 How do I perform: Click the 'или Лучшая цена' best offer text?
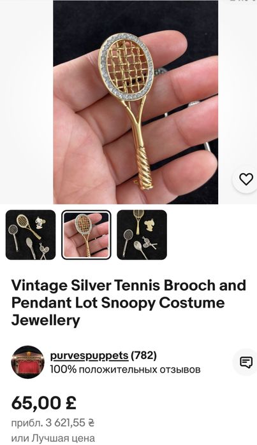click(53, 438)
